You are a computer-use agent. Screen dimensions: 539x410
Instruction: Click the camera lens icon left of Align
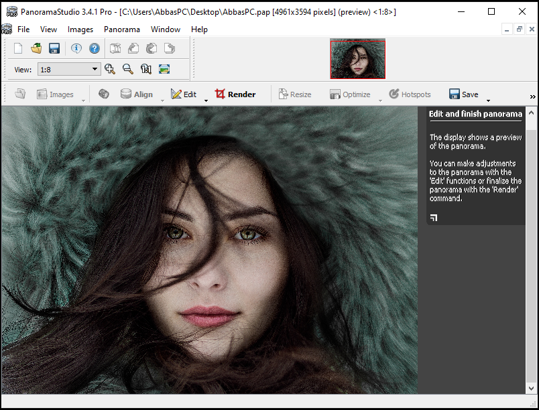coord(104,94)
